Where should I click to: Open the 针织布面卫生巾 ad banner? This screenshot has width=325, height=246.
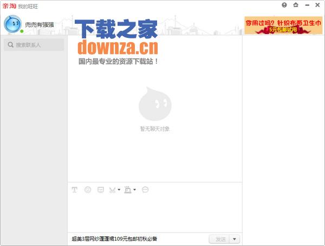pyautogui.click(x=283, y=25)
